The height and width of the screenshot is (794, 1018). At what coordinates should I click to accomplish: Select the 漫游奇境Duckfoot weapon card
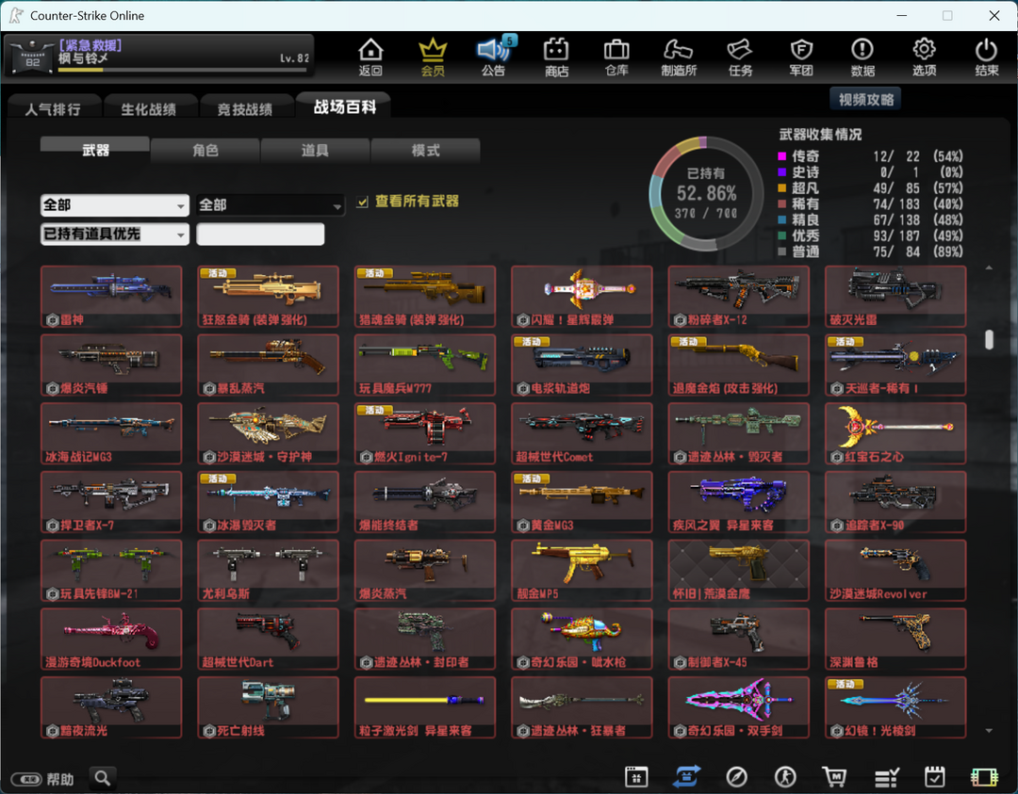pos(111,639)
